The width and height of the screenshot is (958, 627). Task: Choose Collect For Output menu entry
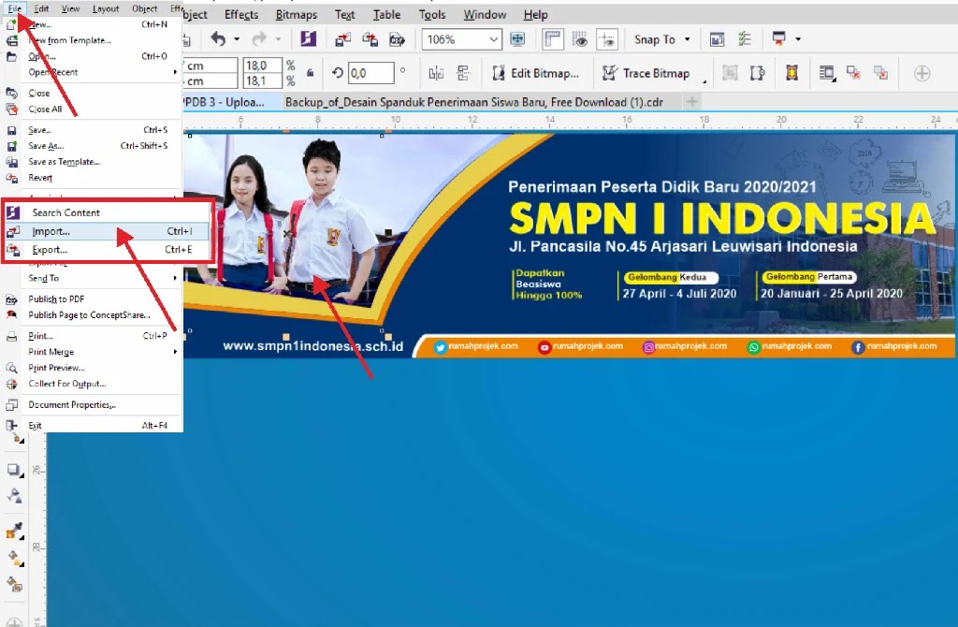(x=93, y=384)
